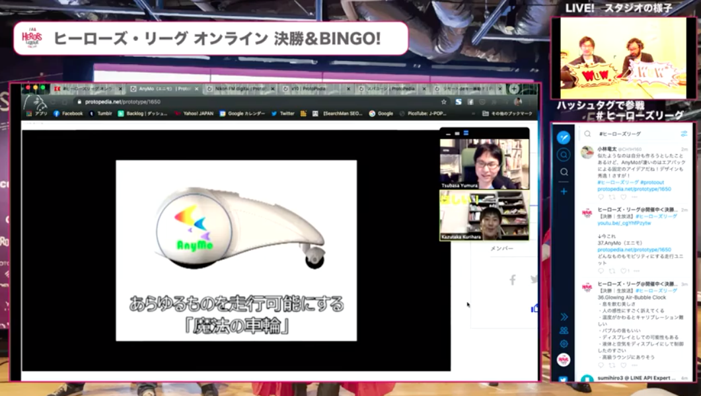Click the AnyMo slide image
701x396 pixels.
237,251
